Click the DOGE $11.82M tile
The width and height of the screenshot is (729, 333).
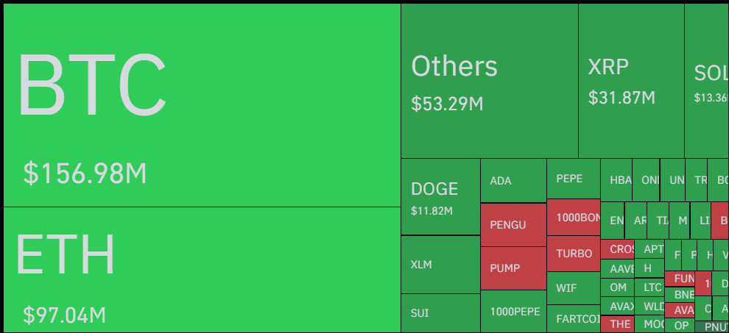pos(440,197)
